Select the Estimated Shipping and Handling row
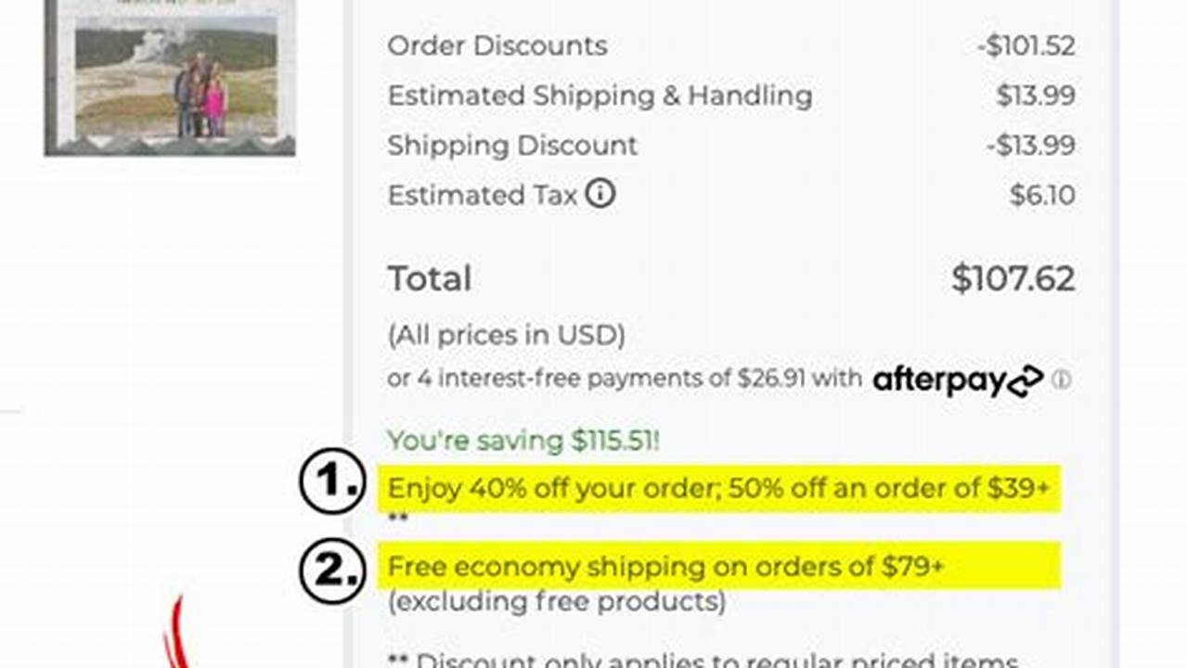Image resolution: width=1187 pixels, height=668 pixels. click(600, 96)
